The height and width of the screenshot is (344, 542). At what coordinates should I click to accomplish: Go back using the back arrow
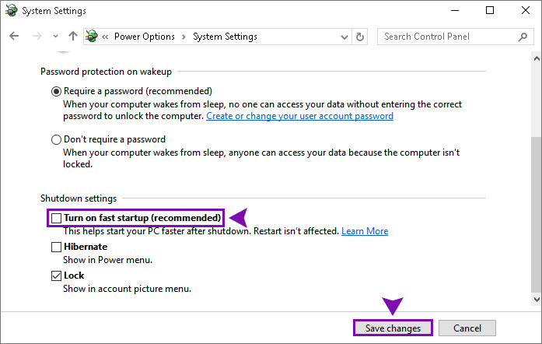click(14, 36)
